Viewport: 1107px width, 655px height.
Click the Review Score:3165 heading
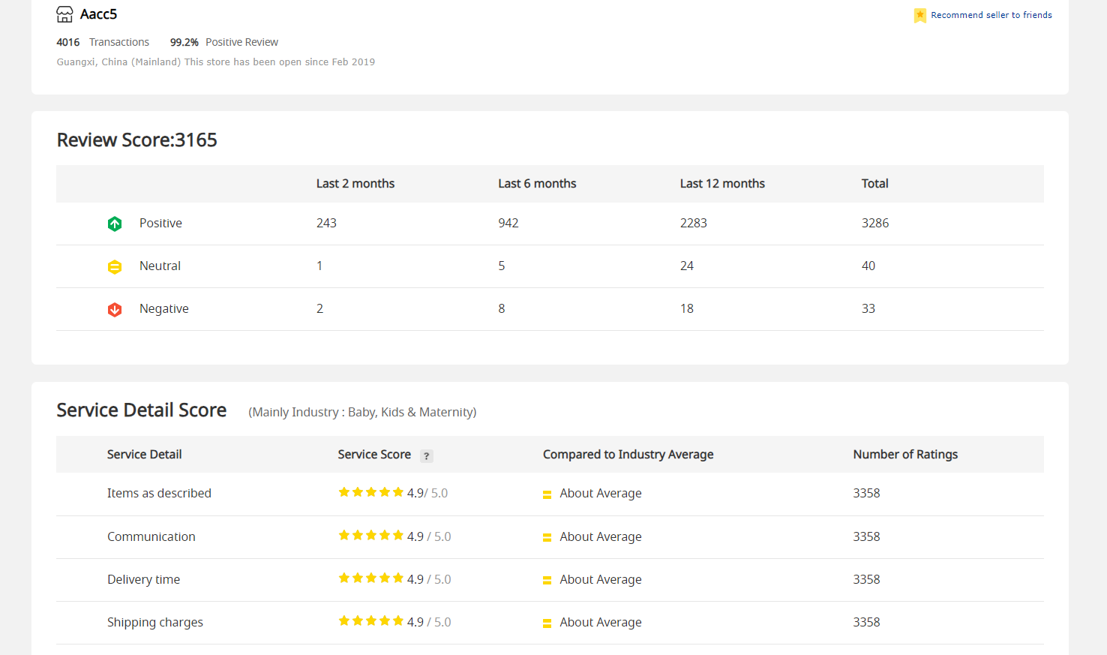(137, 140)
